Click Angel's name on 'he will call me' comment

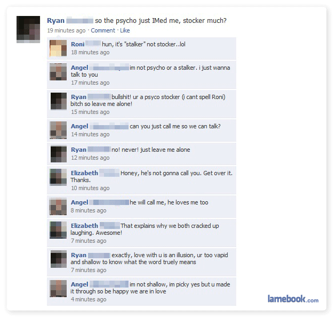79,202
